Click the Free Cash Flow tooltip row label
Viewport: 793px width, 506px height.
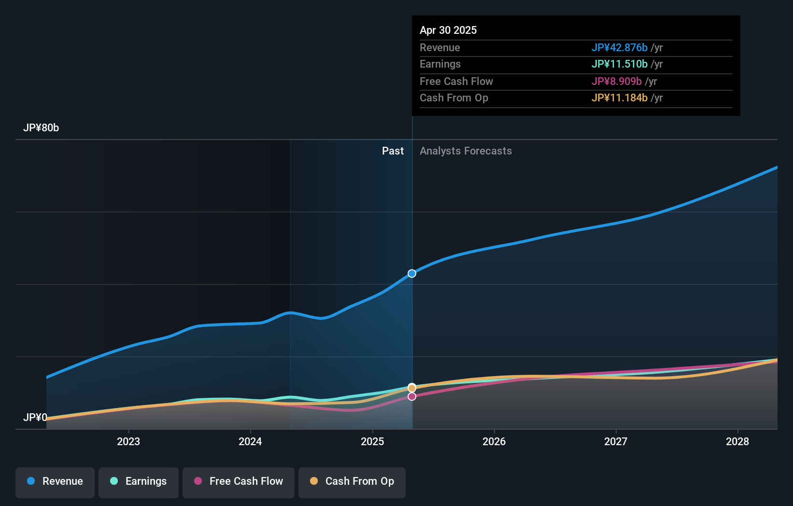tap(456, 82)
